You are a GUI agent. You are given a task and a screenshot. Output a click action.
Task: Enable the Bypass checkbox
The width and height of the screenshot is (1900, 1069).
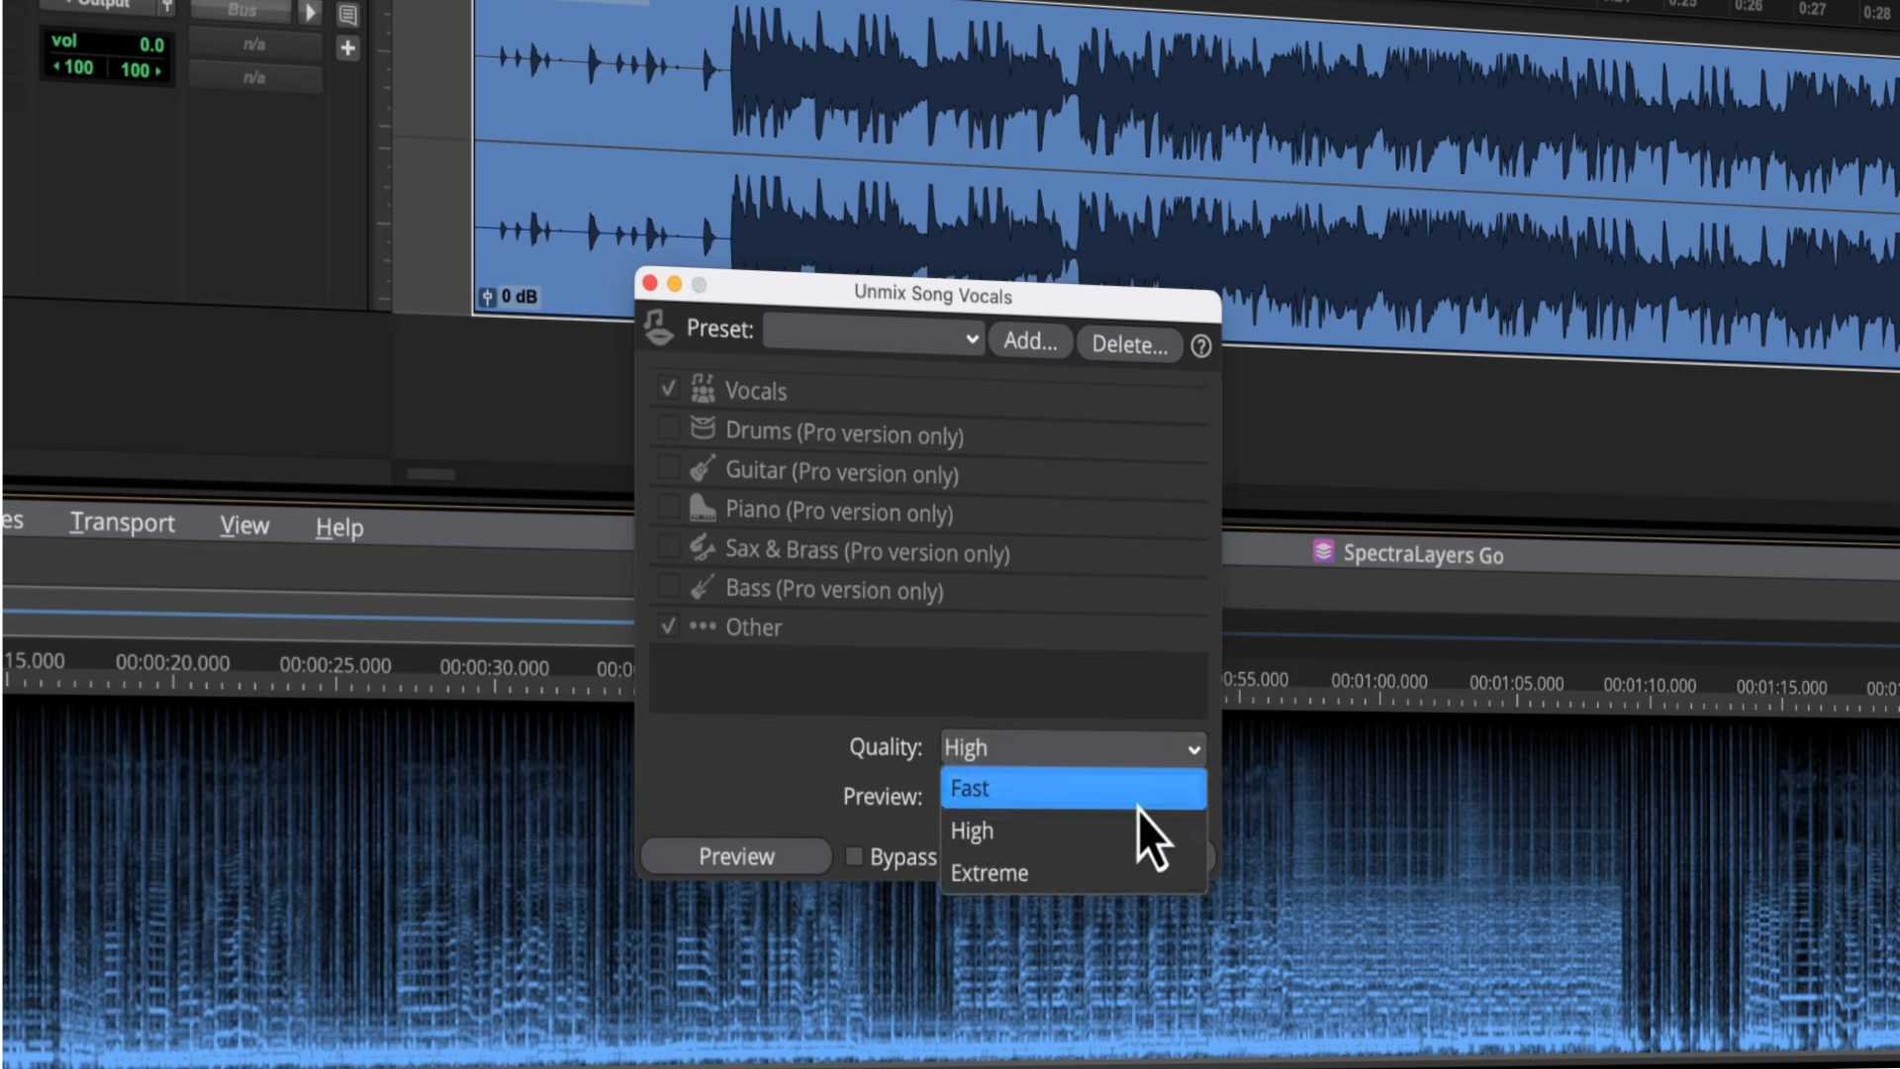[x=853, y=856]
